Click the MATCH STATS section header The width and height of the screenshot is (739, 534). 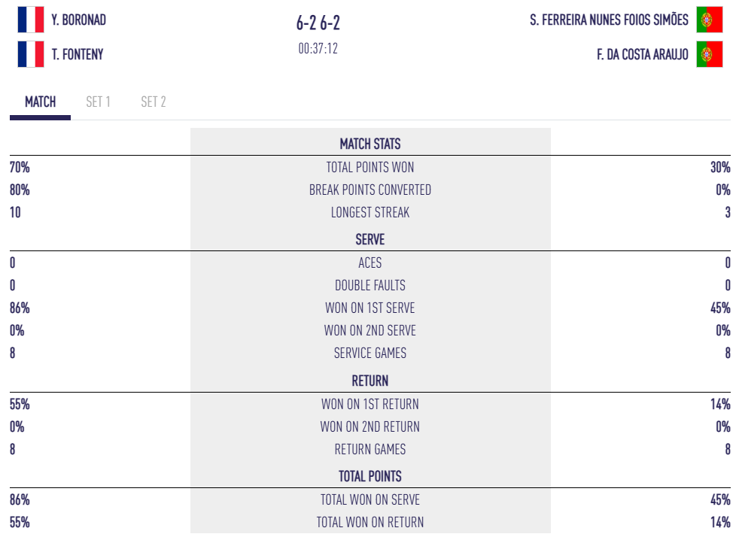(369, 144)
